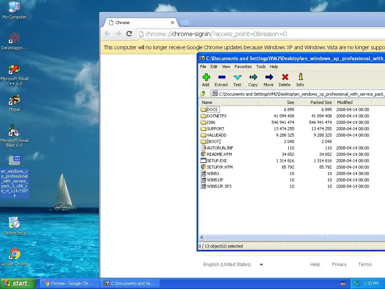Switch to Chrome taskbar button
Image resolution: width=385 pixels, height=289 pixels.
pyautogui.click(x=69, y=283)
